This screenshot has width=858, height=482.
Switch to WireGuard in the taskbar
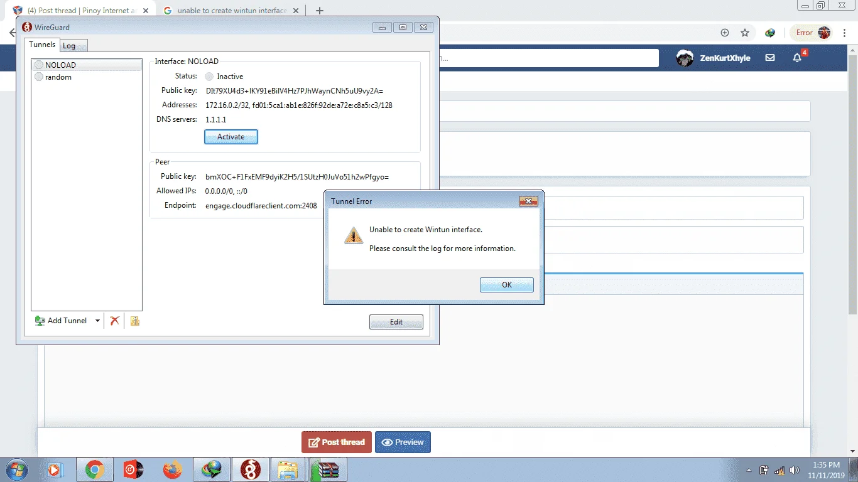[250, 469]
